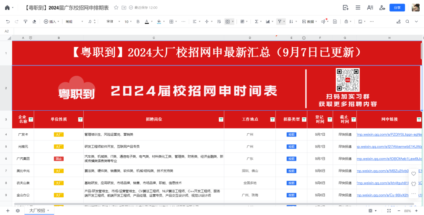Open filter for 企业名称 column
The height and width of the screenshot is (215, 424).
click(31, 119)
